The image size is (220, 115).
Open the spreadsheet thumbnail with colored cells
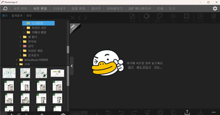[x=57, y=73]
